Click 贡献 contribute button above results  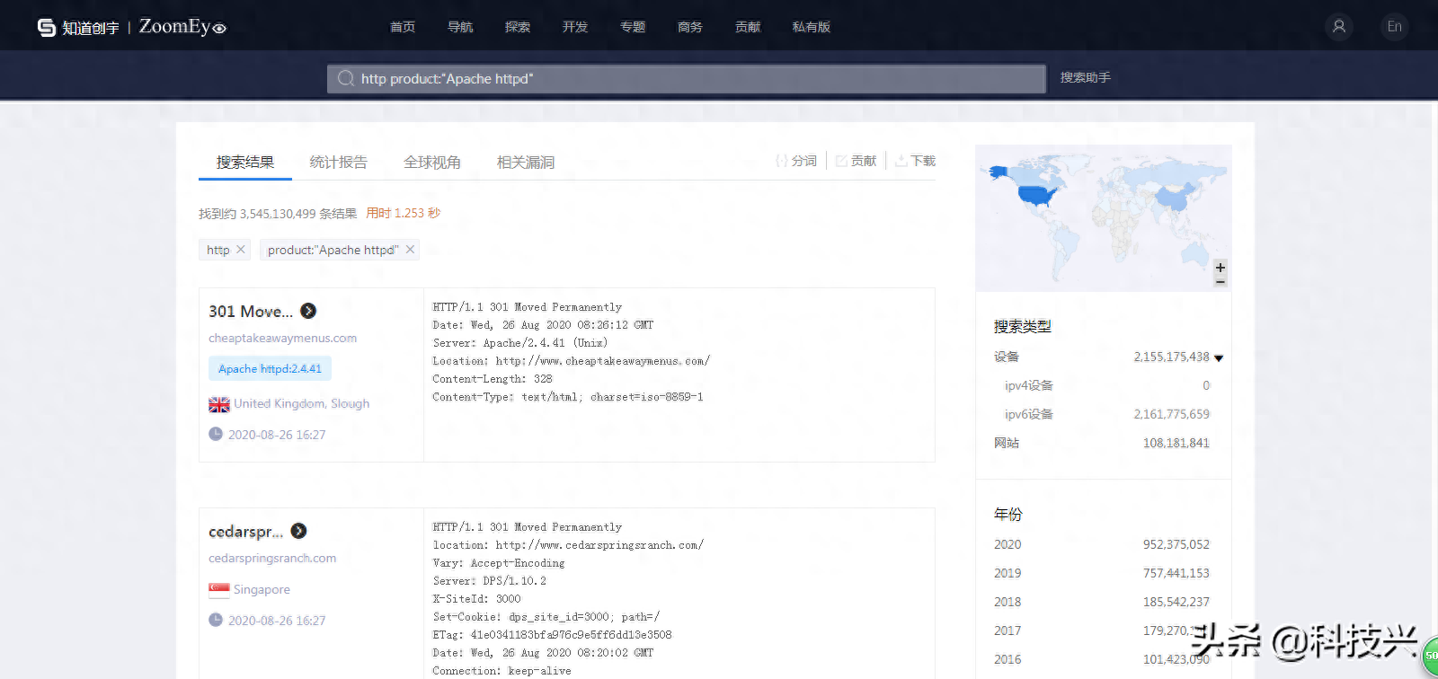coord(856,161)
